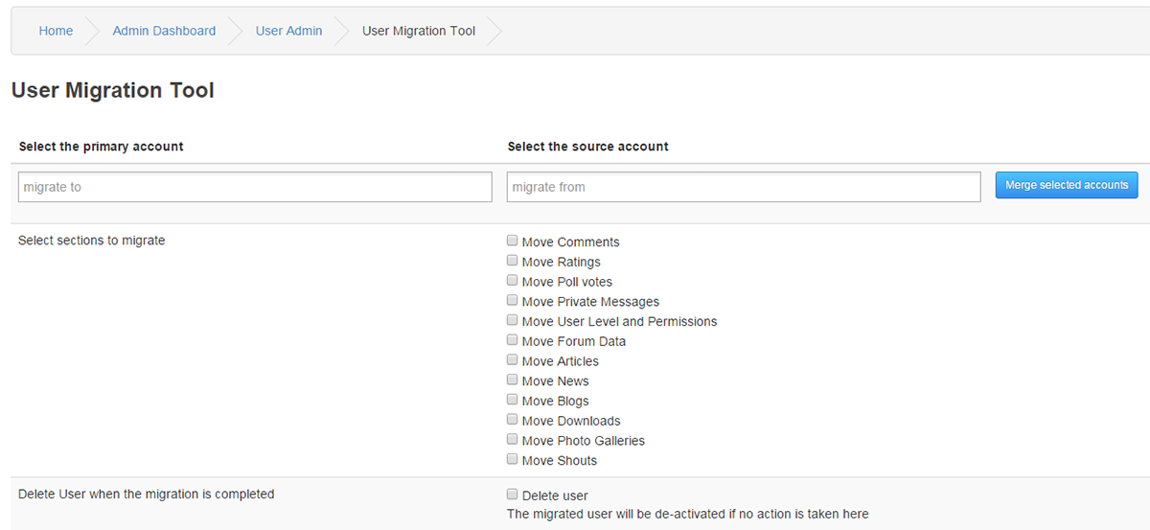Toggle Move Photo Galleries checkbox

pyautogui.click(x=513, y=440)
